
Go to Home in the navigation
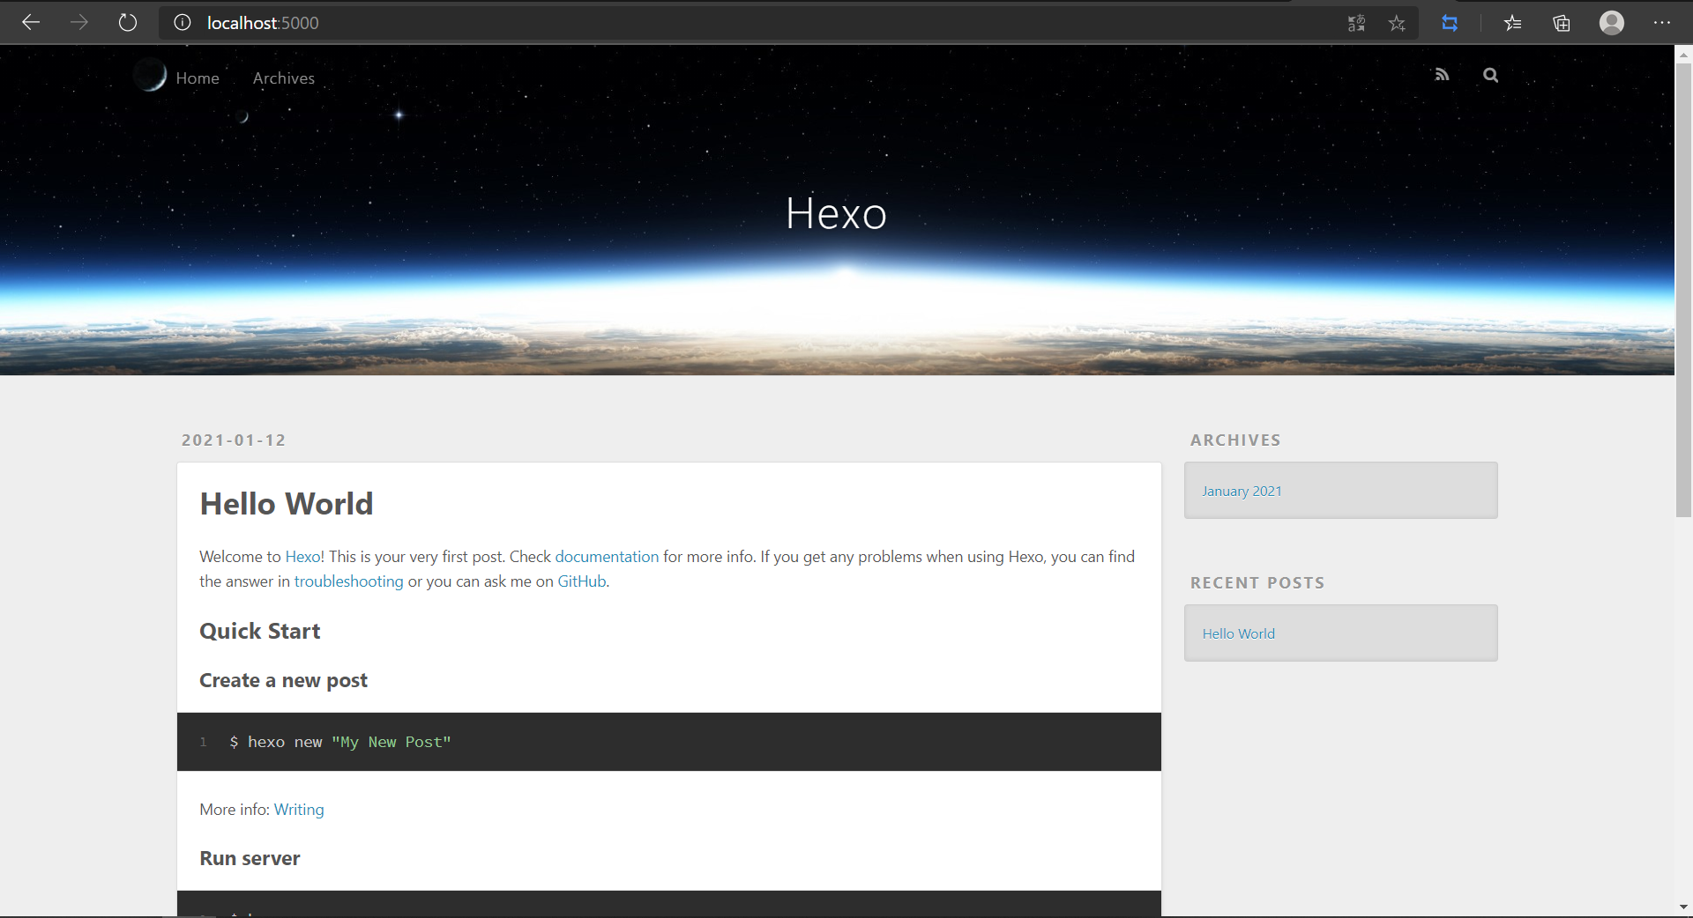pyautogui.click(x=198, y=78)
